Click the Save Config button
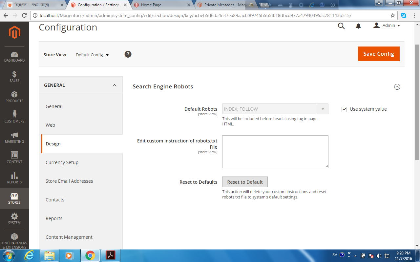The height and width of the screenshot is (262, 420). pyautogui.click(x=379, y=54)
